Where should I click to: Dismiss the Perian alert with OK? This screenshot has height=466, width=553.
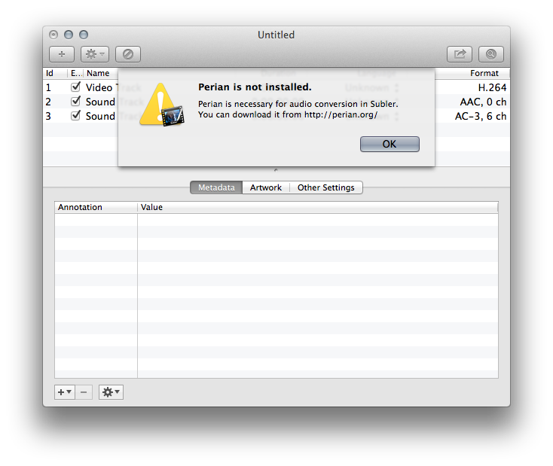click(390, 145)
